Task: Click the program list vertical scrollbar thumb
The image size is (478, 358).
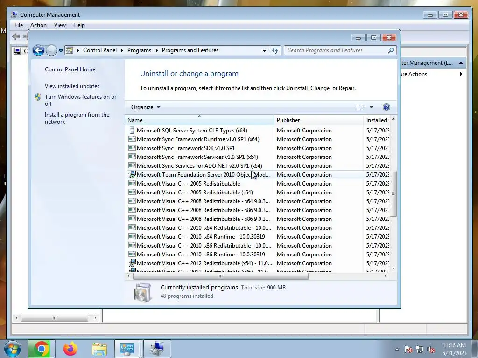Action: [393, 193]
